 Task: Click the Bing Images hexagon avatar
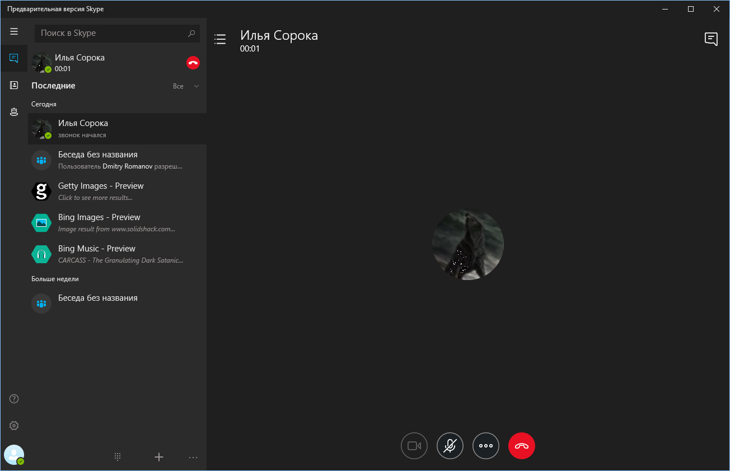point(41,223)
